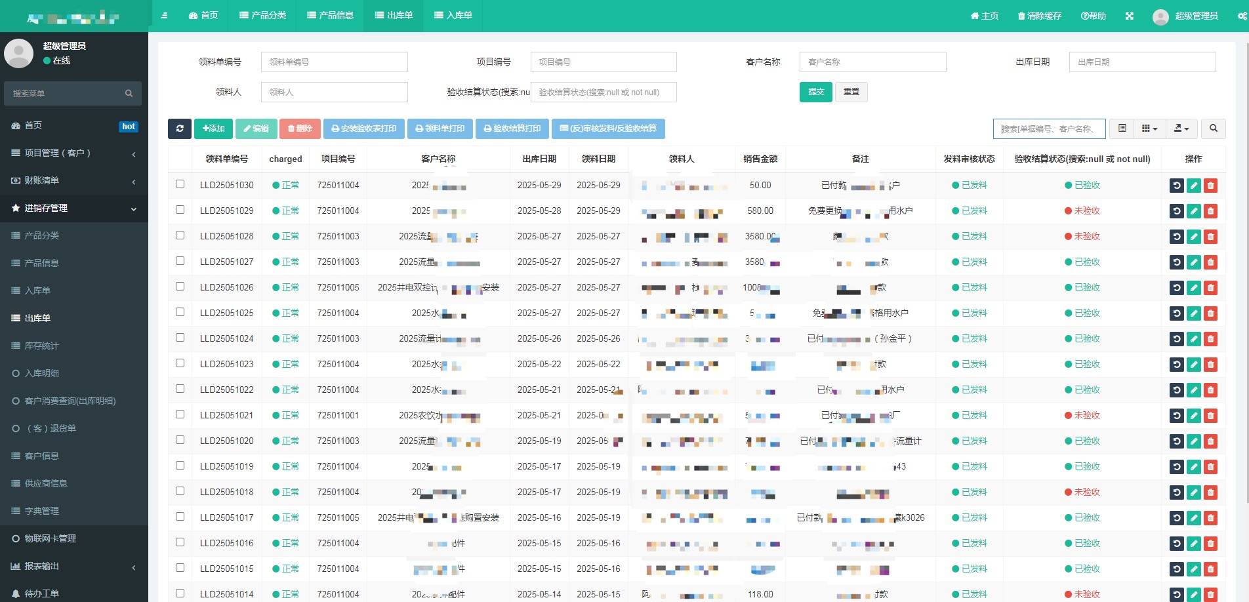The height and width of the screenshot is (602, 1249).
Task: Check the row checkbox for LLD25051030
Action: tap(180, 184)
